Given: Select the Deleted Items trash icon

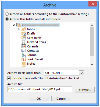Looking at the screenshot, I should click(24, 42).
